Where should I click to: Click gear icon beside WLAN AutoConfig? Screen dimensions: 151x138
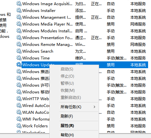(19, 112)
